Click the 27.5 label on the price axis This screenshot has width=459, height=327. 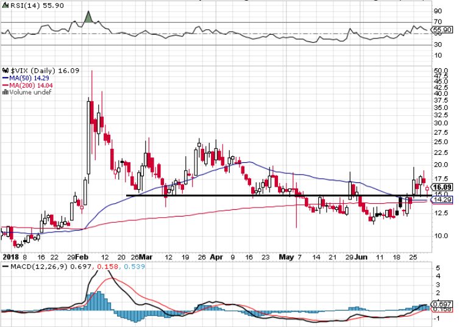coord(441,132)
